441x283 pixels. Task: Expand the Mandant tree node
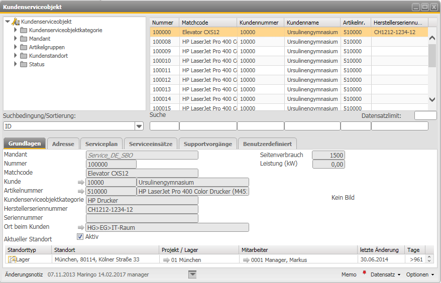pyautogui.click(x=16, y=38)
